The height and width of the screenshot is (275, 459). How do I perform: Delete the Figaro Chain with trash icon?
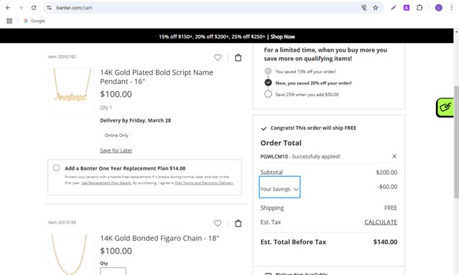point(238,223)
